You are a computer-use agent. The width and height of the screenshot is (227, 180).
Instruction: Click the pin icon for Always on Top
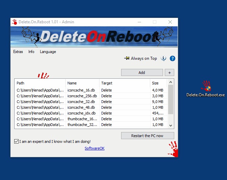(x=127, y=58)
